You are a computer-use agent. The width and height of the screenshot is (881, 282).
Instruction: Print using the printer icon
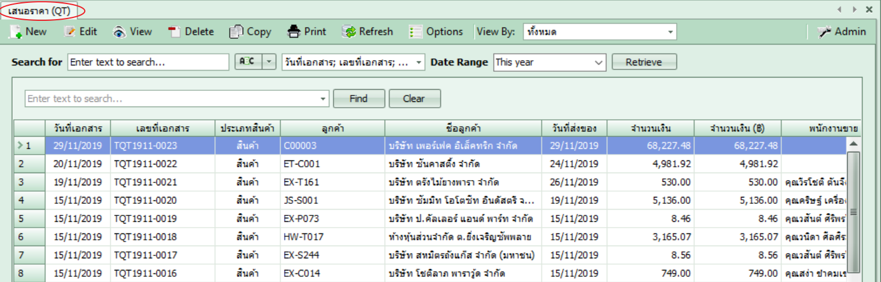294,32
